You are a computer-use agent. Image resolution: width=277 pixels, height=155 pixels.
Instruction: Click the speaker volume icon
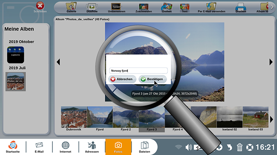[189, 147]
